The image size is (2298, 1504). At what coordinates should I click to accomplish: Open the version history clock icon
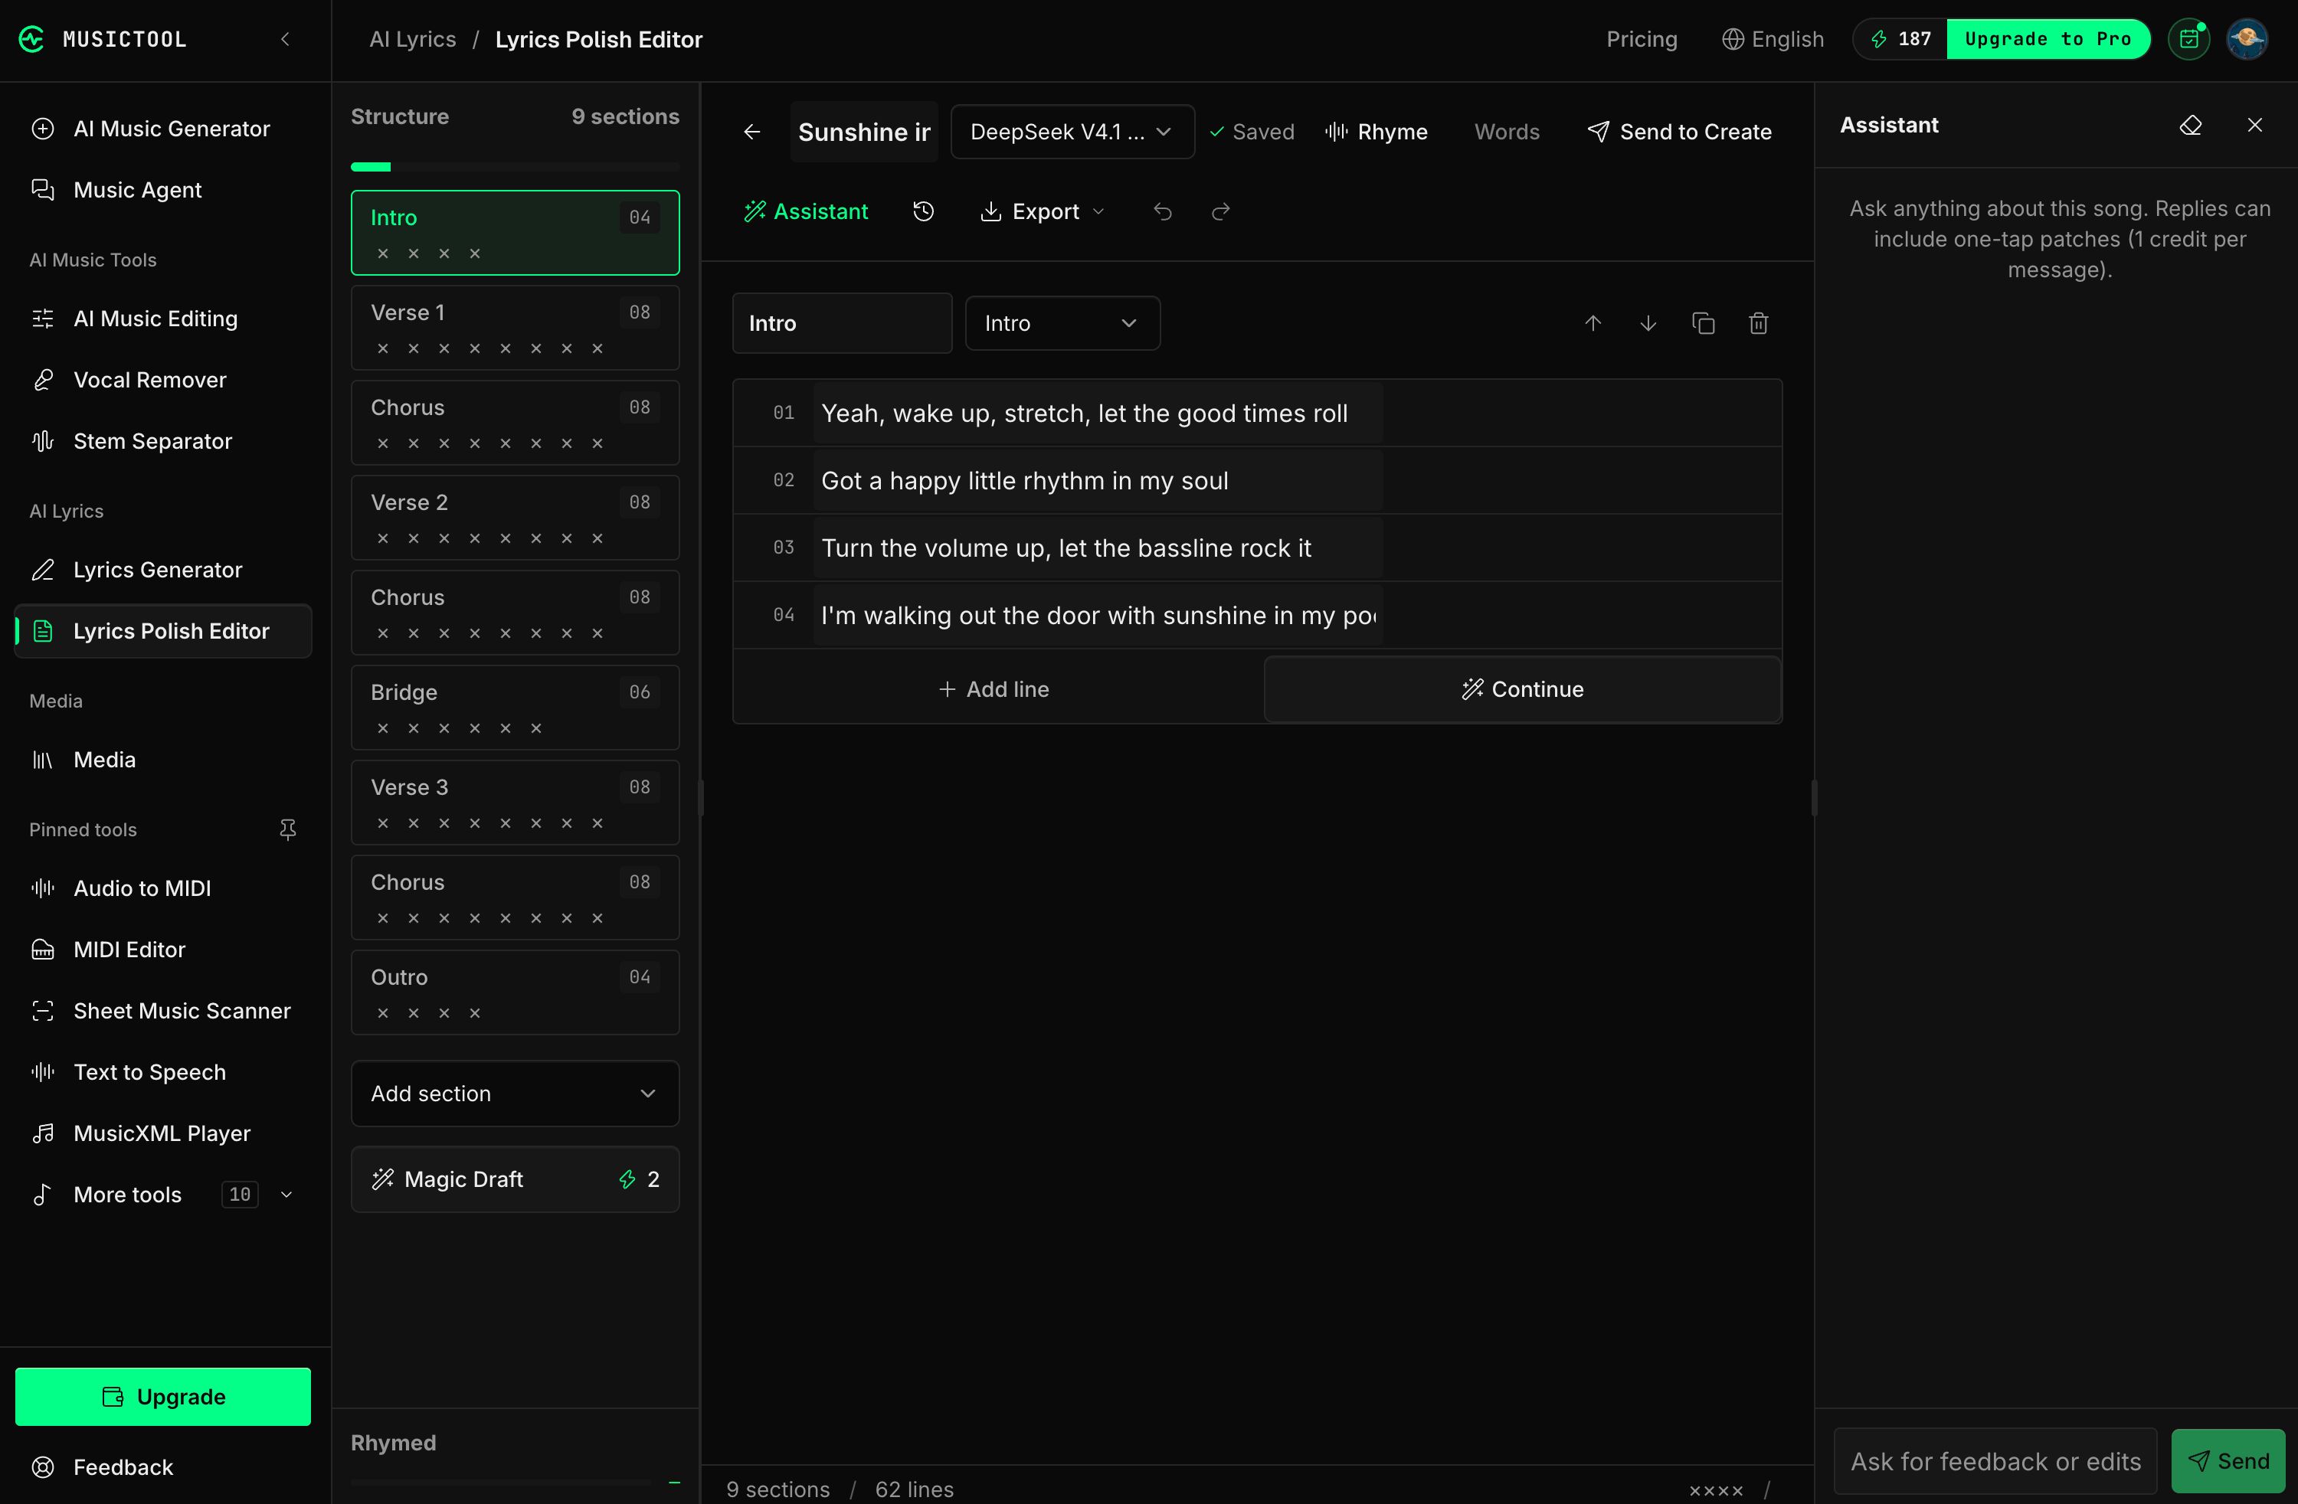(923, 211)
